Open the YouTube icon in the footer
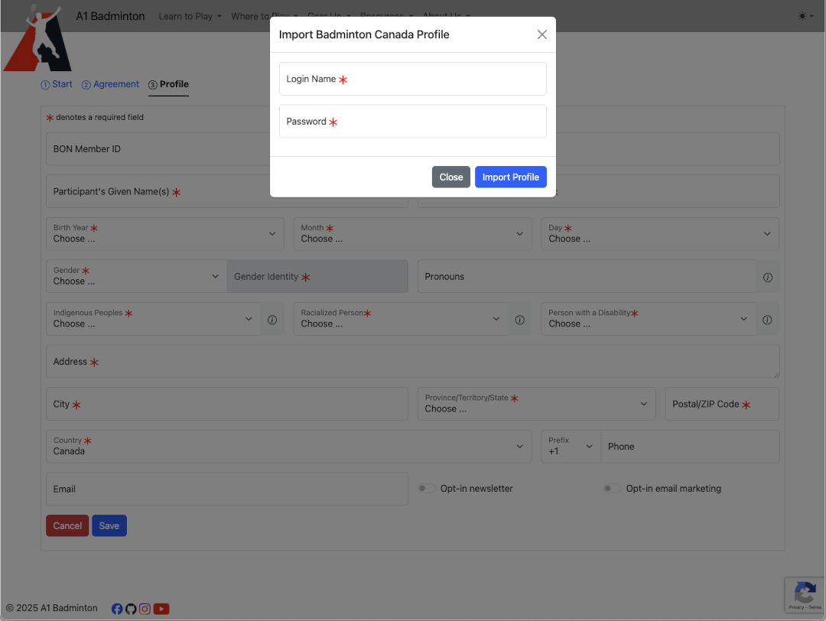Viewport: 826px width, 621px height. 161,609
